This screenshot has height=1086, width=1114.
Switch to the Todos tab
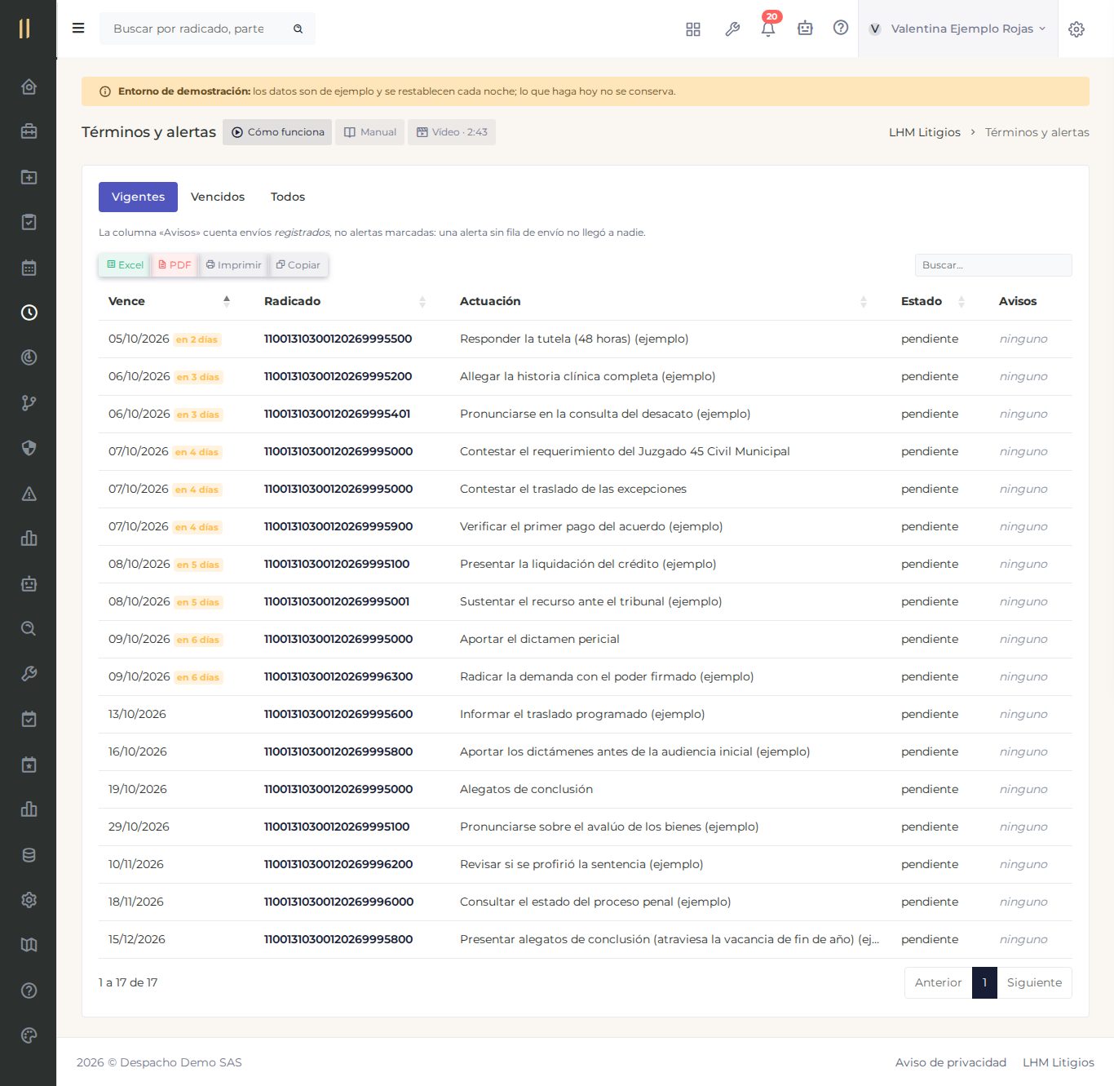[x=288, y=197]
